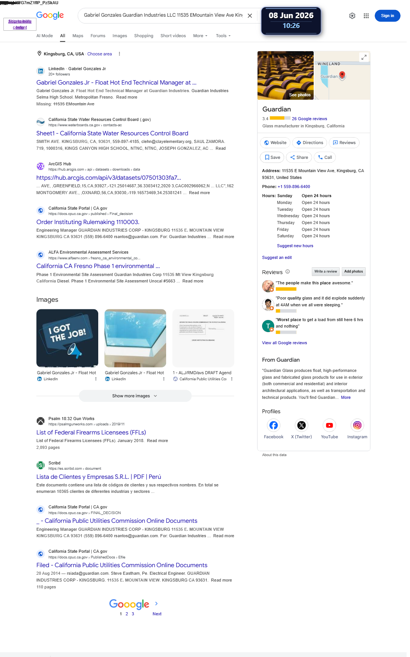Click the ALFA Environmental Assessment favicon
The width and height of the screenshot is (410, 657).
41,254
